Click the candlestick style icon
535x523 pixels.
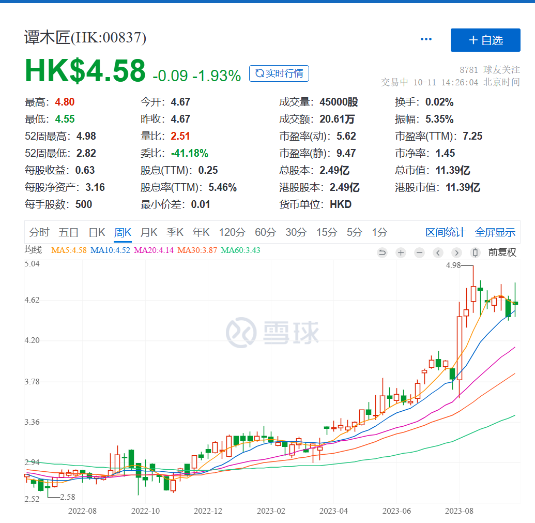point(475,252)
